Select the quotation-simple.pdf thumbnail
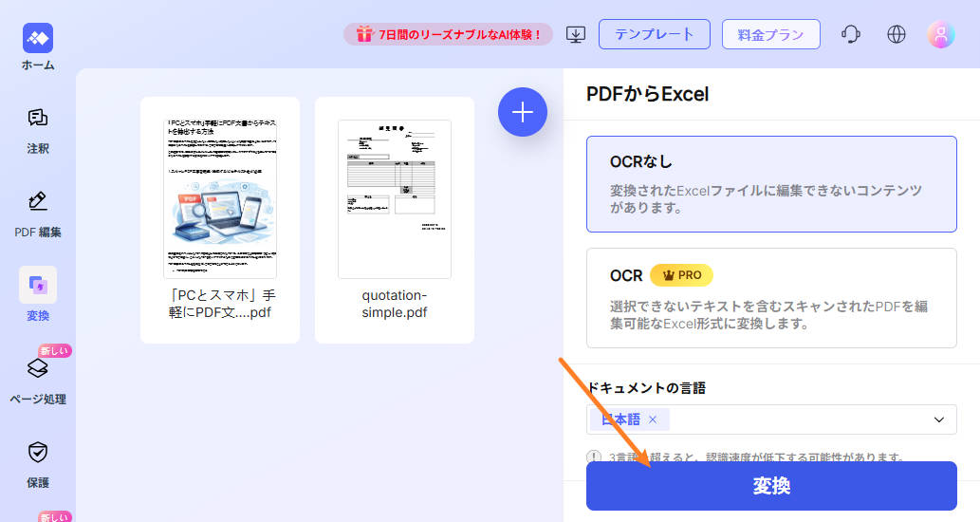Viewport: 980px width, 522px height. tap(395, 198)
